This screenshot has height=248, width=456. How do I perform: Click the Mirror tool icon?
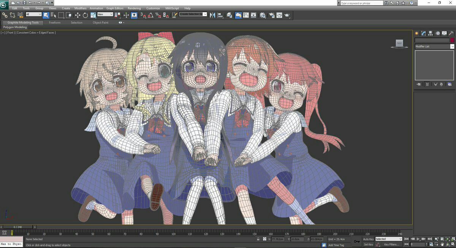pos(212,15)
